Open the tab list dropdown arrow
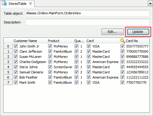The width and height of the screenshot is (153, 116). click(150, 4)
